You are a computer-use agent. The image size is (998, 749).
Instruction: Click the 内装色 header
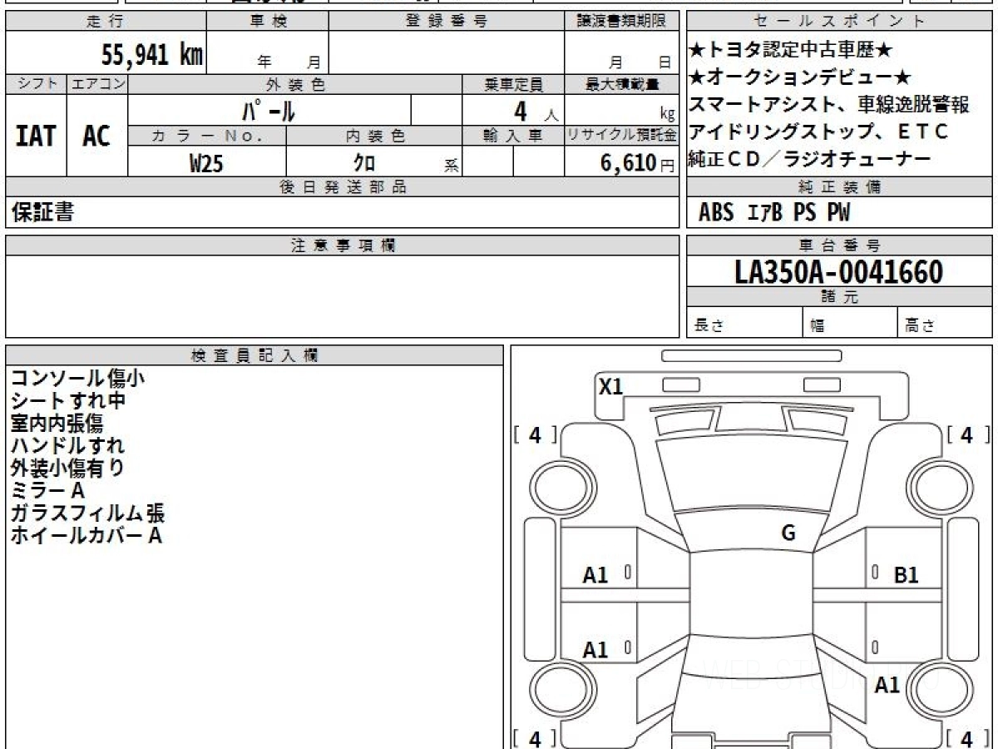click(x=374, y=136)
